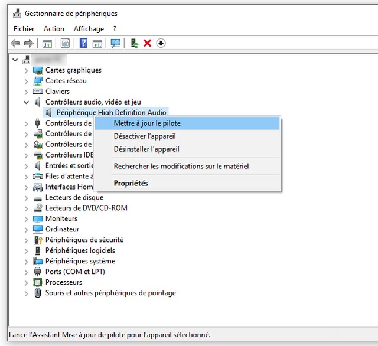Click the blue help question mark icon

click(83, 43)
